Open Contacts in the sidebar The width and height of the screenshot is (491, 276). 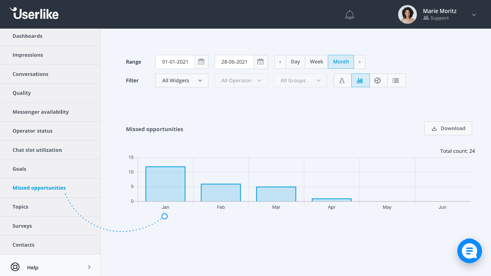click(50, 245)
